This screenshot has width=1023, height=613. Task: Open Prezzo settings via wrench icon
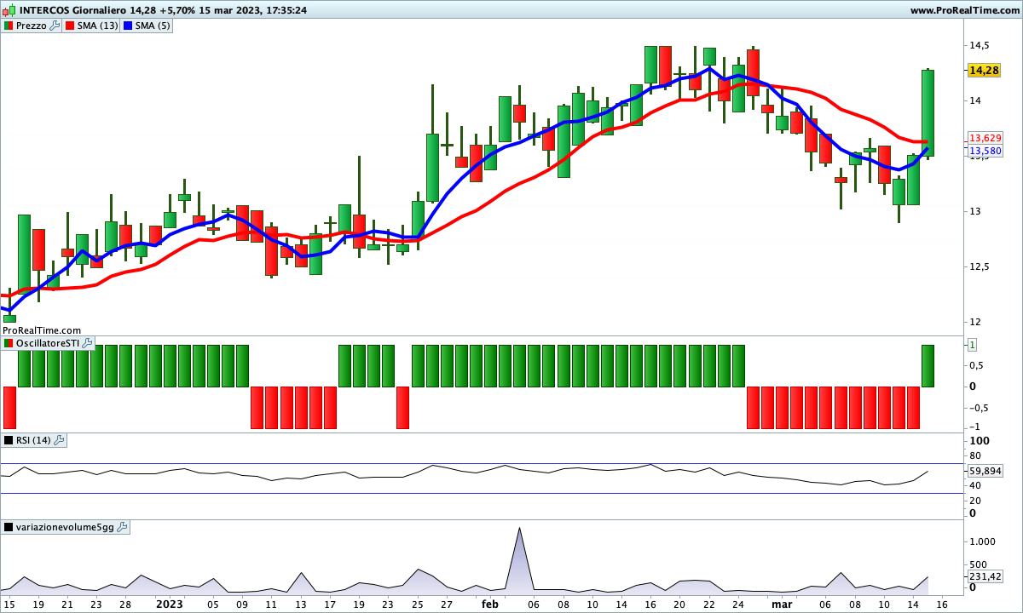click(x=55, y=26)
